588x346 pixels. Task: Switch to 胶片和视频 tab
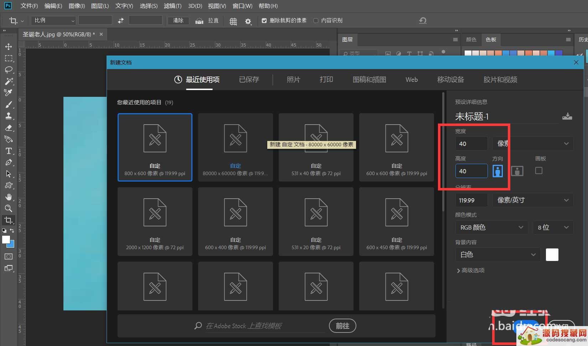tap(500, 80)
